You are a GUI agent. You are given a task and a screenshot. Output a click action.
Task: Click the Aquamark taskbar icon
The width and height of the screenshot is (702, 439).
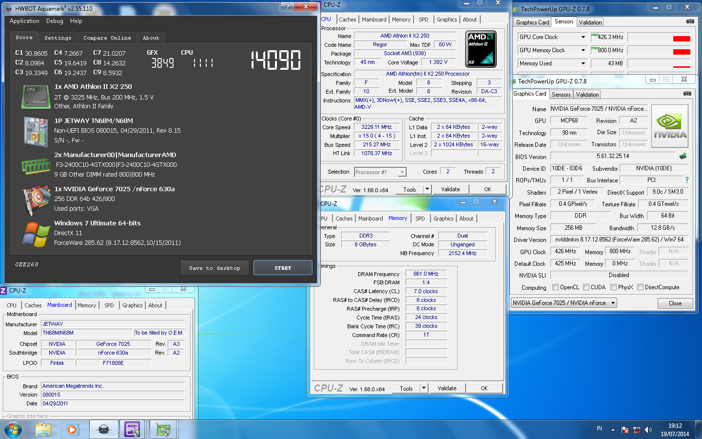(103, 430)
